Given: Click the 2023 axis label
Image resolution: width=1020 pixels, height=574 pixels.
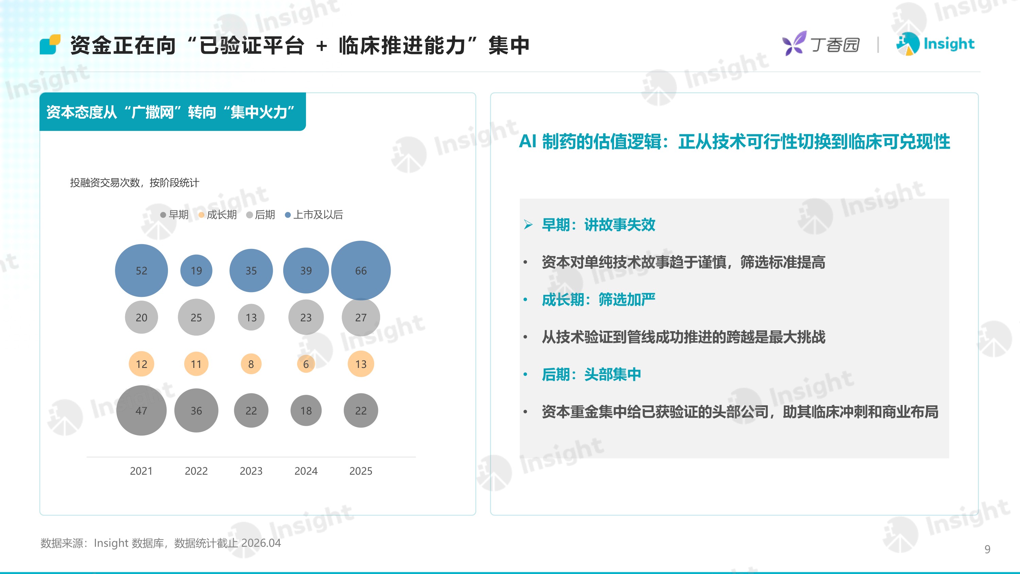Looking at the screenshot, I should pyautogui.click(x=251, y=471).
